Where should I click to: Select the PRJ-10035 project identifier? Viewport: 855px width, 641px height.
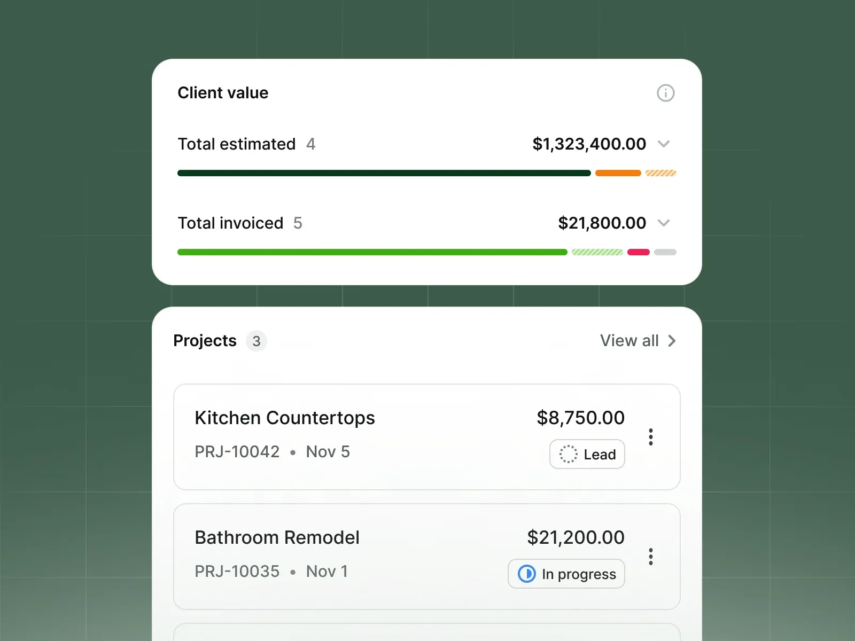coord(237,571)
